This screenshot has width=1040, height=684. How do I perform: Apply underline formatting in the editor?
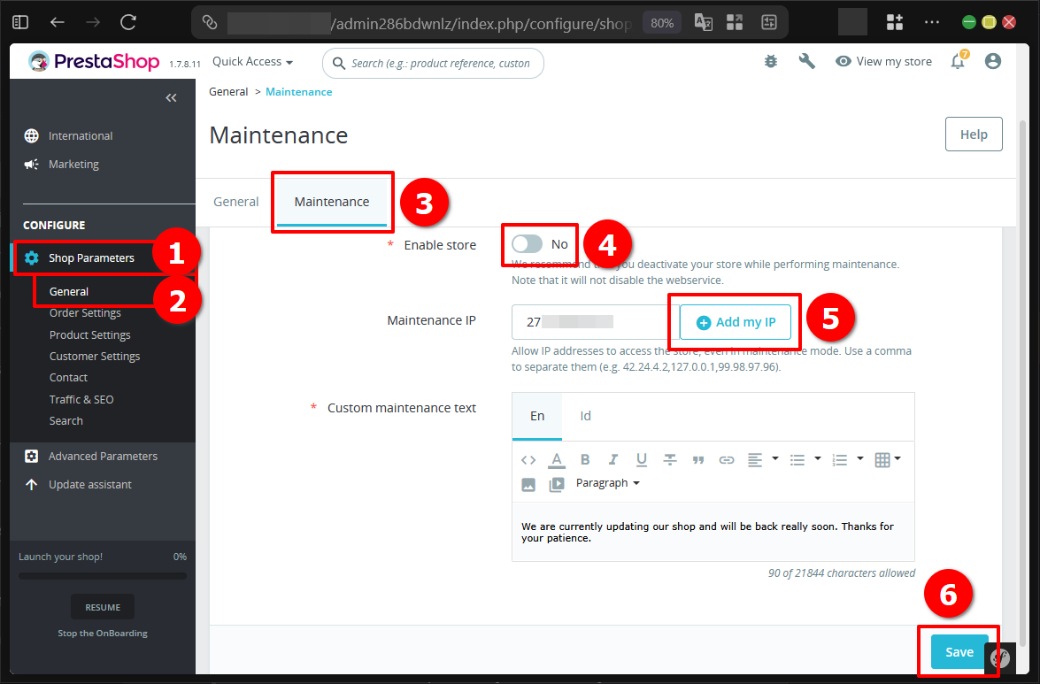coord(641,459)
